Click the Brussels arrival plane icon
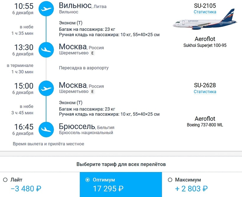The height and width of the screenshot is (197, 242). [x=46, y=129]
